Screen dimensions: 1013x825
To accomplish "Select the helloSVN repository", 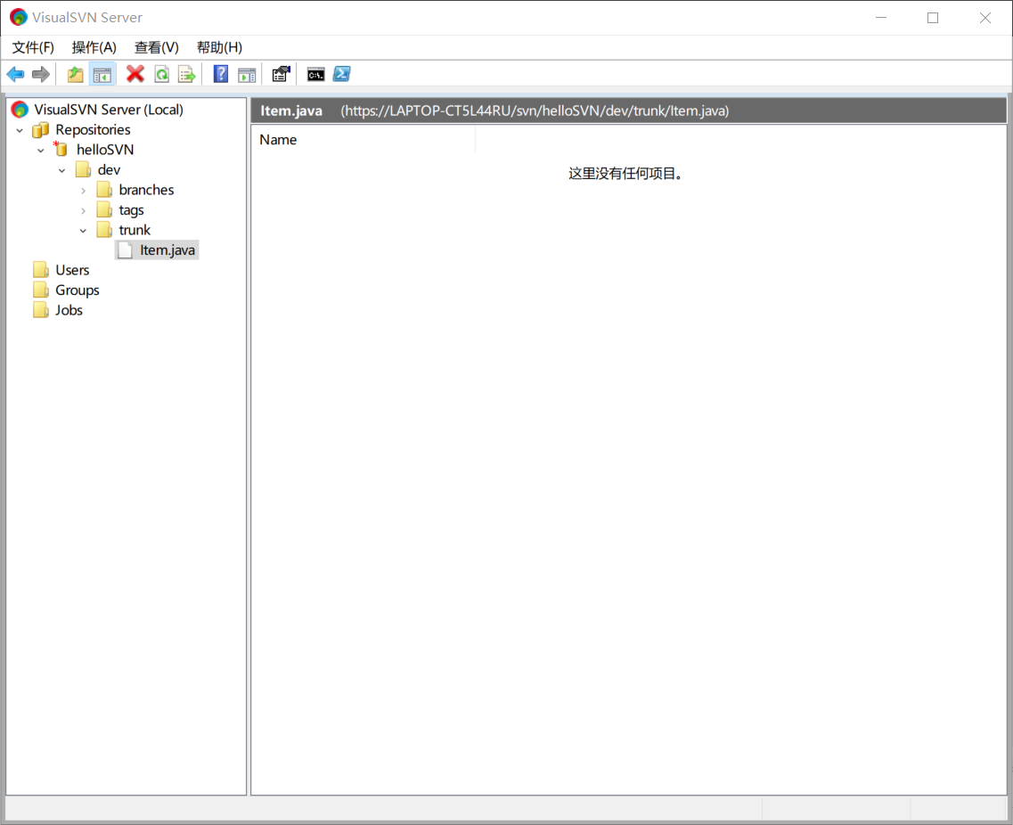I will [105, 150].
